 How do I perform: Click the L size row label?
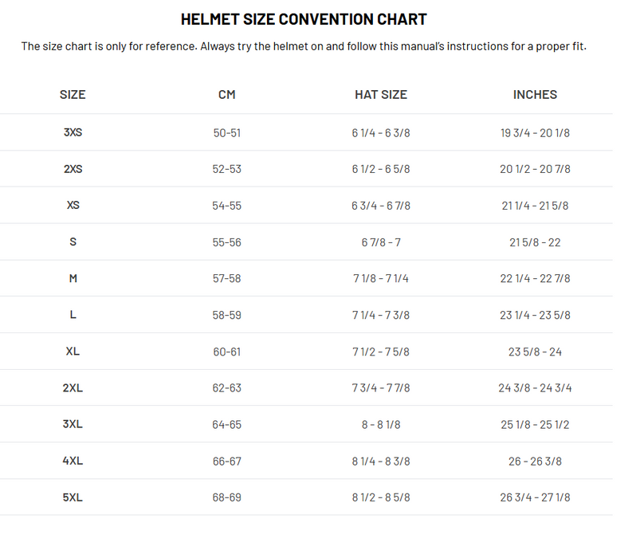point(73,315)
